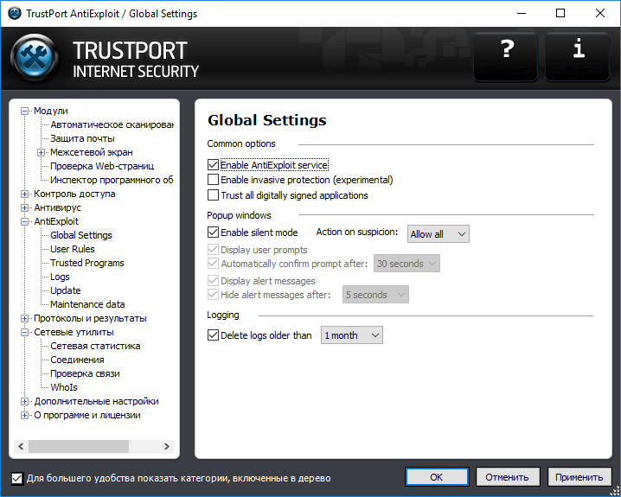
Task: Open the 5 seconds dropdown
Action: click(x=375, y=295)
